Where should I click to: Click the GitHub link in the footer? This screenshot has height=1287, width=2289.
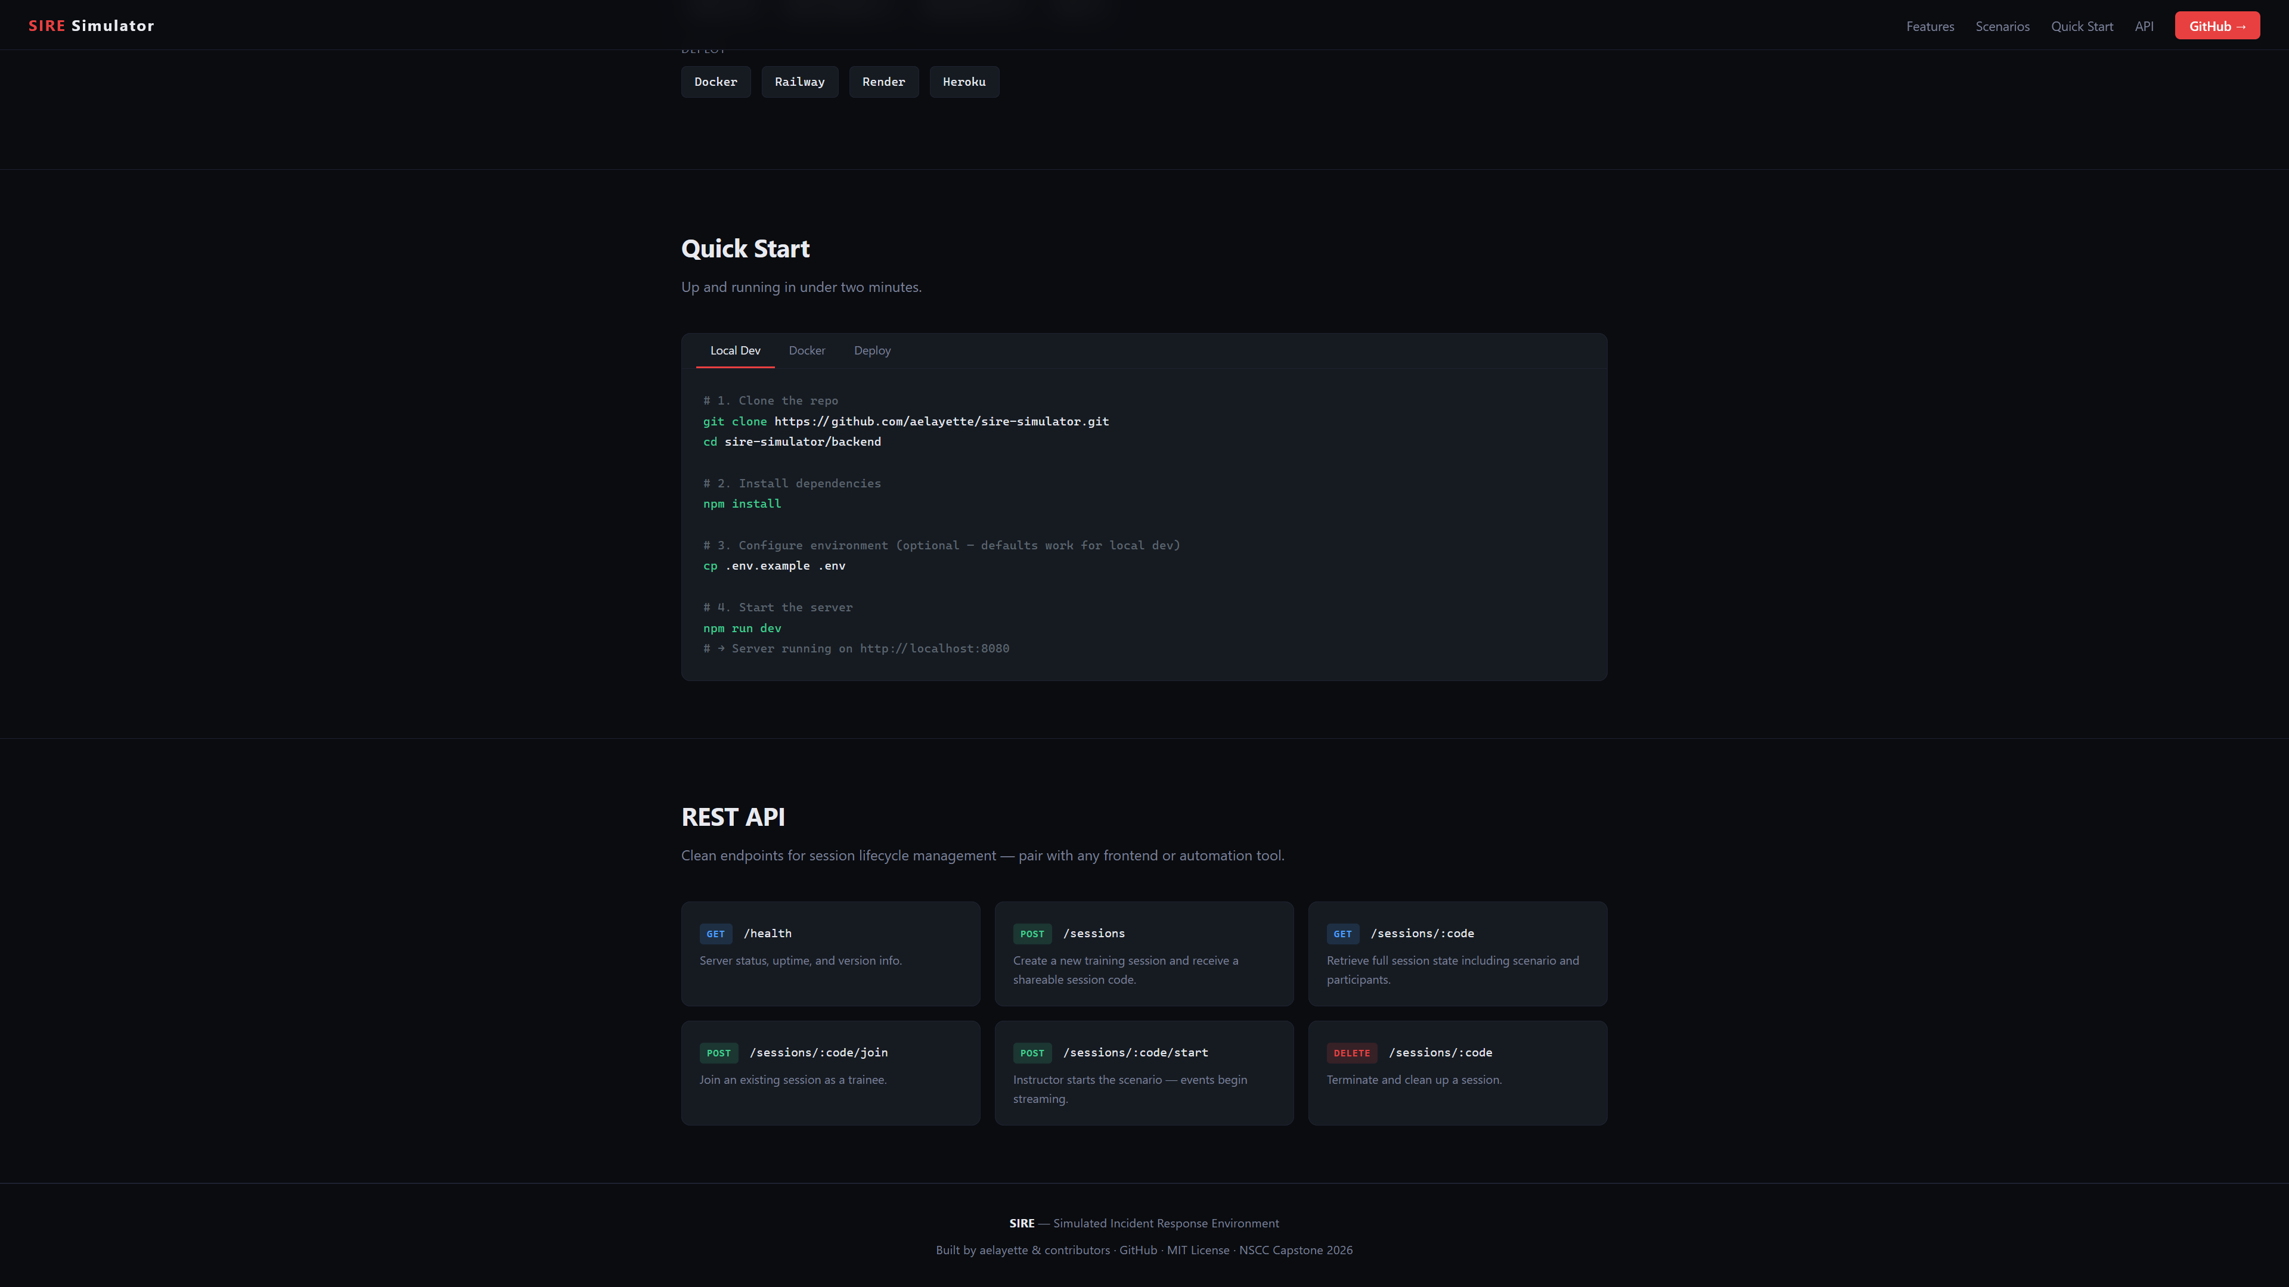(x=1137, y=1249)
